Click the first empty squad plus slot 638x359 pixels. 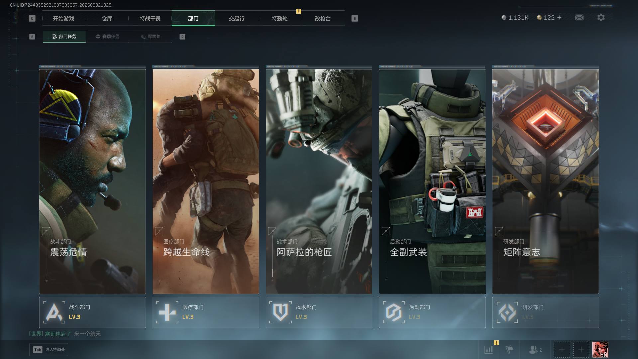tap(562, 350)
